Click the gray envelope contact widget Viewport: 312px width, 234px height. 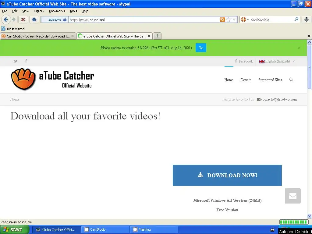pos(293,196)
